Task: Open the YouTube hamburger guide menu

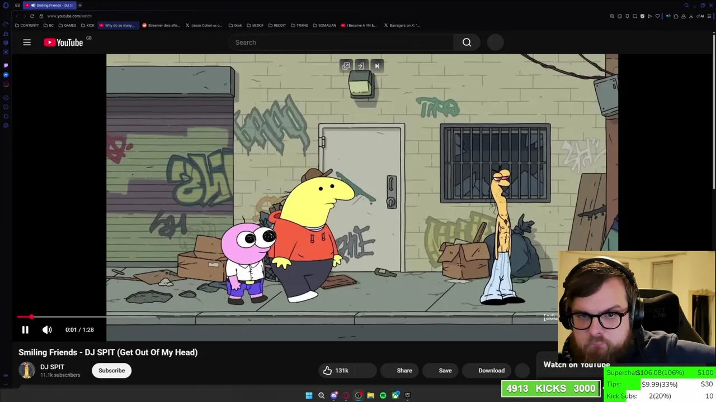Action: coord(27,42)
